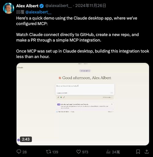The width and height of the screenshot is (153, 157).
Task: Click the 2:43 video duration badge
Action: point(26,139)
